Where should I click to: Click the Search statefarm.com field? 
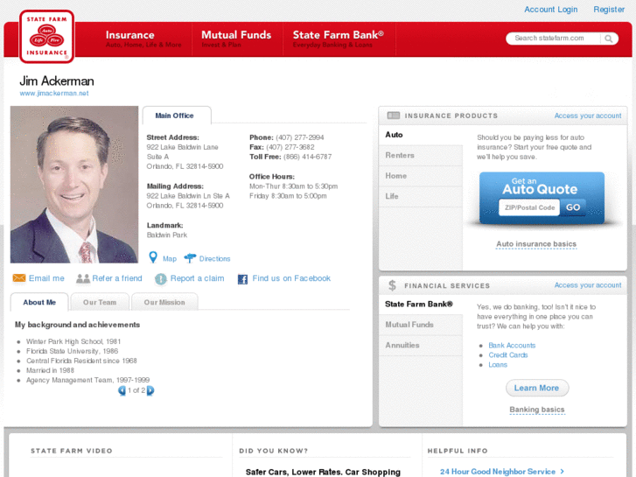click(555, 39)
